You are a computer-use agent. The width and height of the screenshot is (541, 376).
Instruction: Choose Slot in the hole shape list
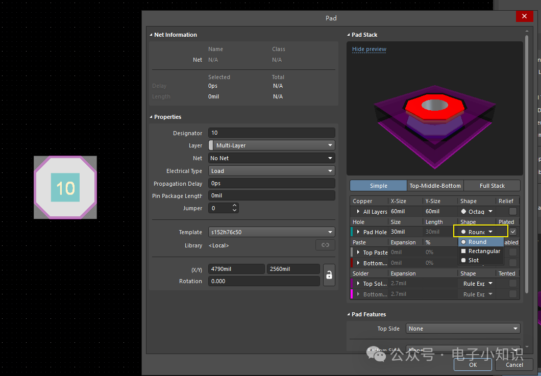[481, 260]
